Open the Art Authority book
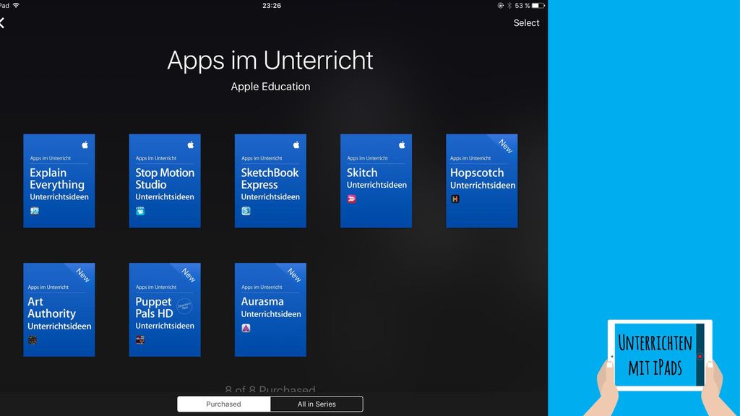This screenshot has width=740, height=416. (x=59, y=309)
